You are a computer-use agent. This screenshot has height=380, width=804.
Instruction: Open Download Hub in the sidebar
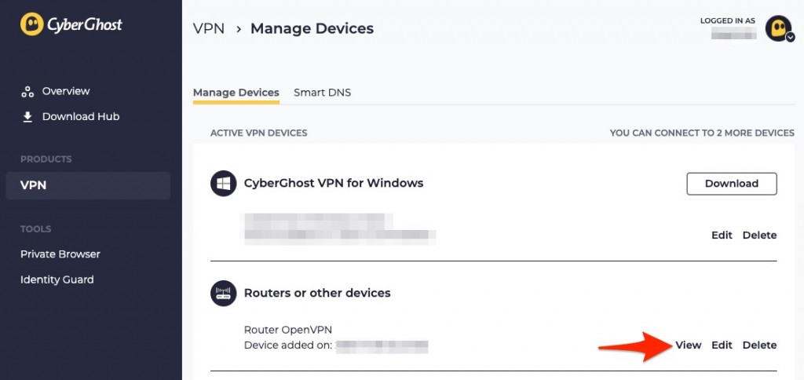81,117
